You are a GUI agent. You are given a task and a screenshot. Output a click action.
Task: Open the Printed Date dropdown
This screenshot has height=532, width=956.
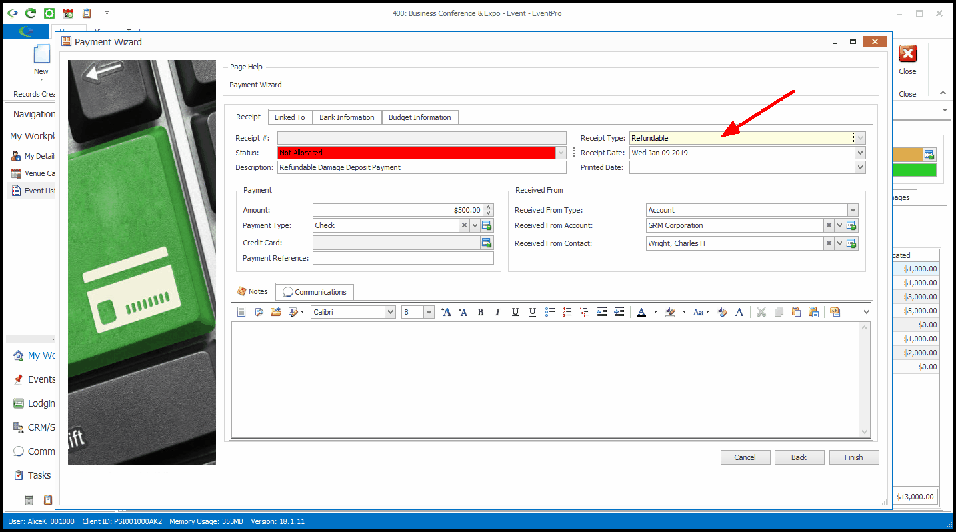coord(860,167)
